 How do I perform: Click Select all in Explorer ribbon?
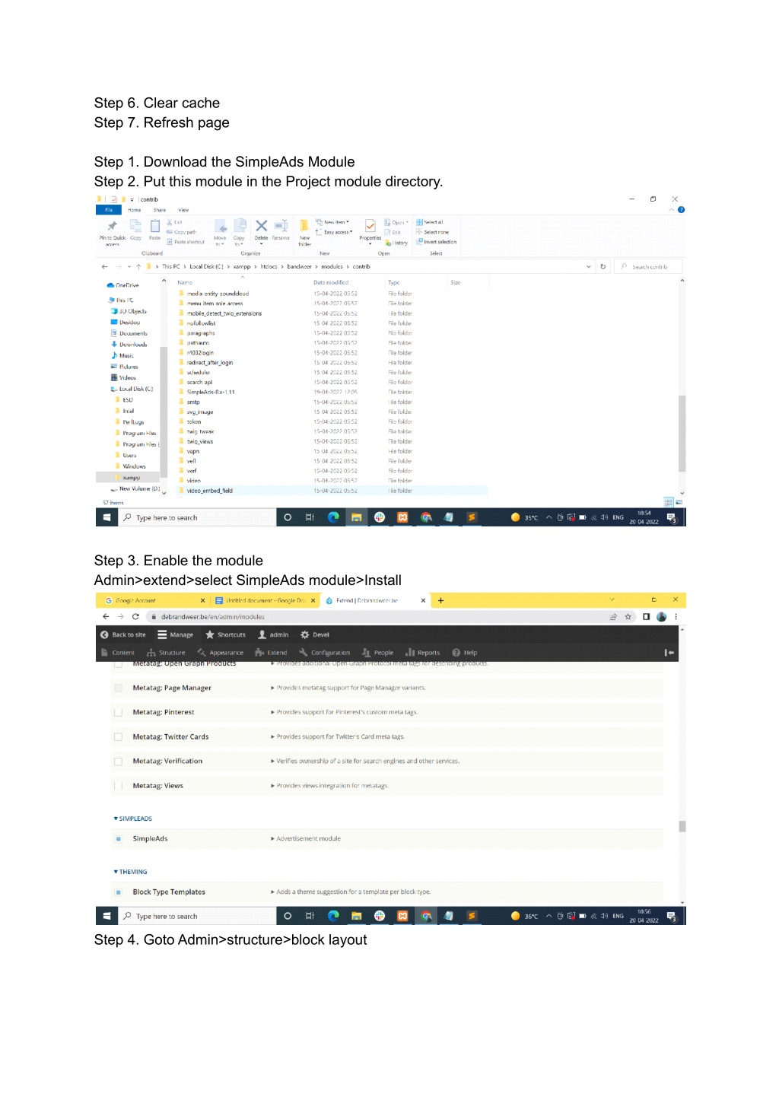(x=430, y=222)
